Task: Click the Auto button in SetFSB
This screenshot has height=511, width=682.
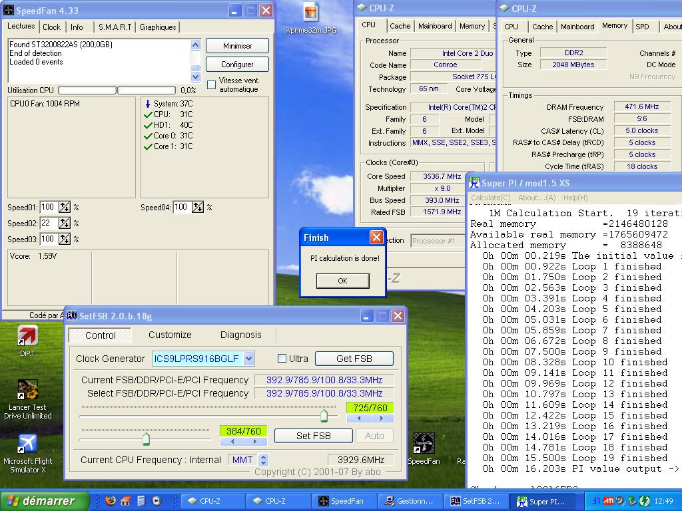Action: (374, 436)
